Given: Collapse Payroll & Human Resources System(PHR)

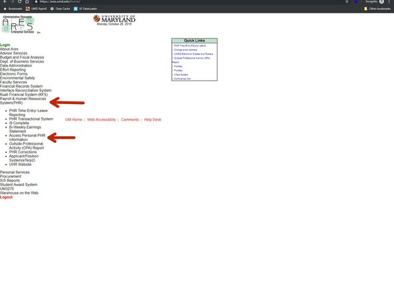Looking at the screenshot, I should (23, 101).
